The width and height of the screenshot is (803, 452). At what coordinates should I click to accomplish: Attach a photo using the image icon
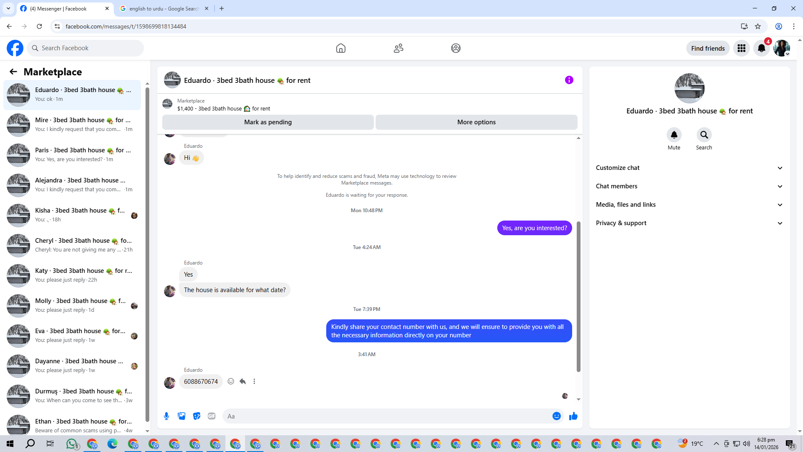coord(182,416)
